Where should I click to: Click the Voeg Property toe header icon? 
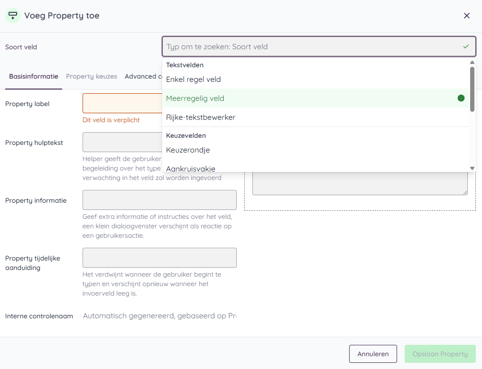pos(13,16)
